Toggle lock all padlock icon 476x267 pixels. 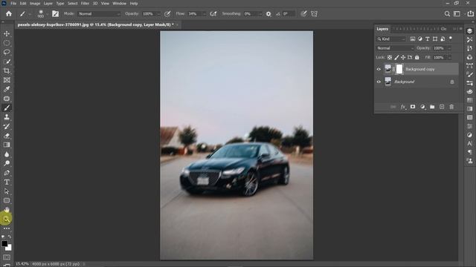417,58
